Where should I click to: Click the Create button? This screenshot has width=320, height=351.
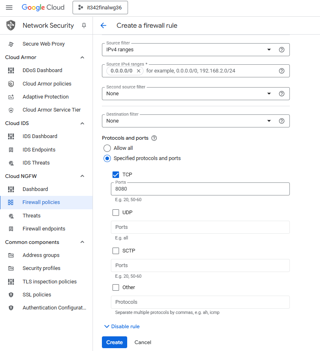tap(115, 342)
